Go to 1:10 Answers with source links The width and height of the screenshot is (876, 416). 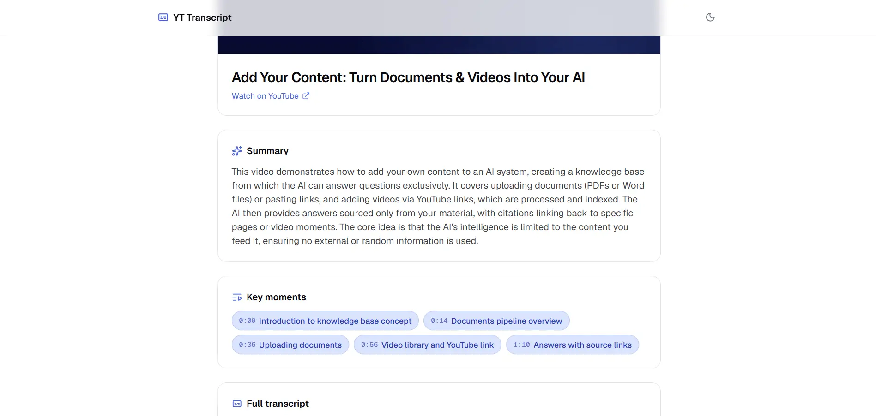click(x=573, y=345)
